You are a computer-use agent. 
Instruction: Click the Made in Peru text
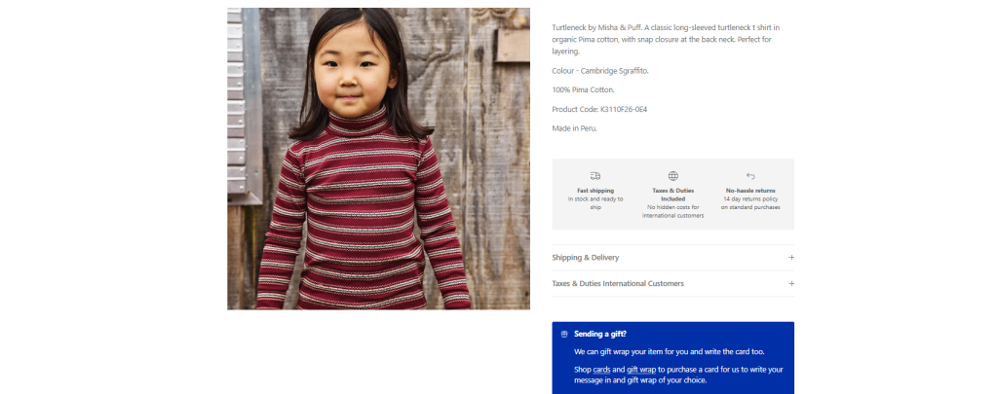574,128
